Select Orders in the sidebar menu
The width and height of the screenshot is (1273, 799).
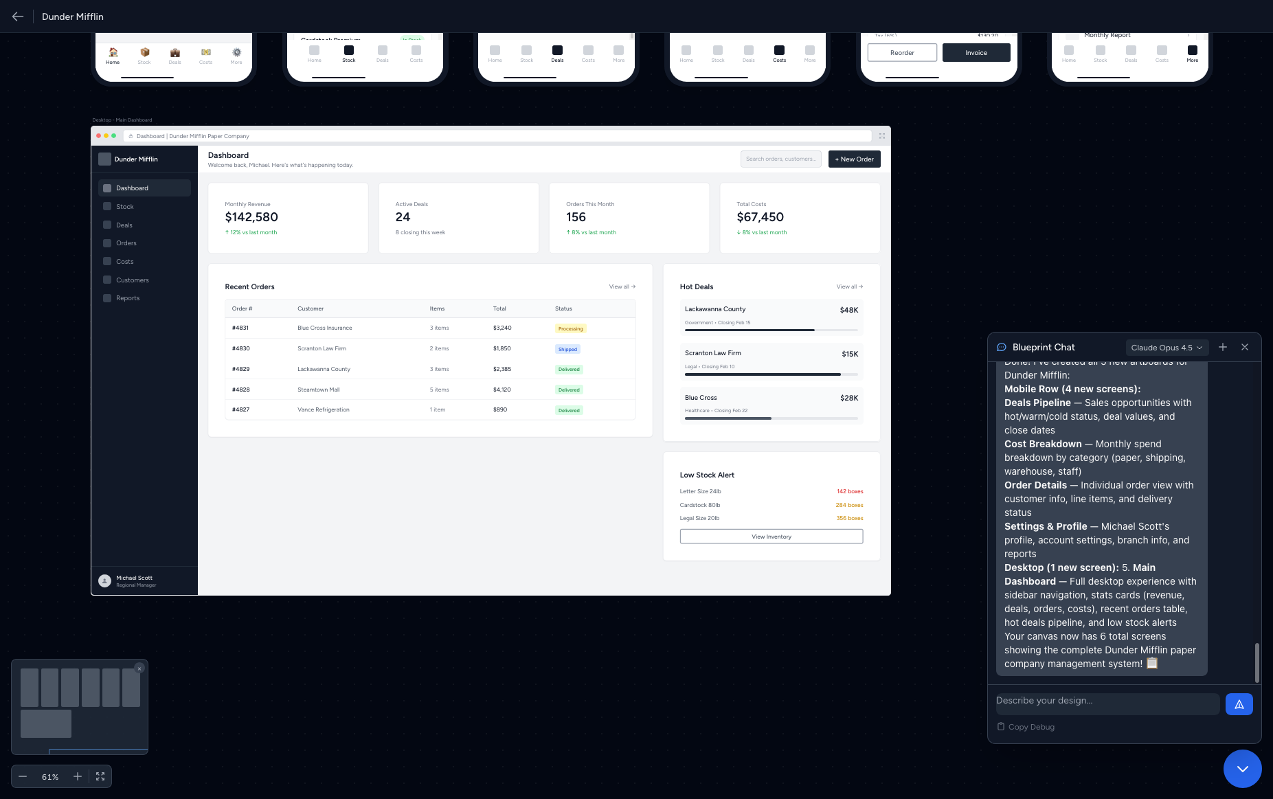[x=126, y=243]
